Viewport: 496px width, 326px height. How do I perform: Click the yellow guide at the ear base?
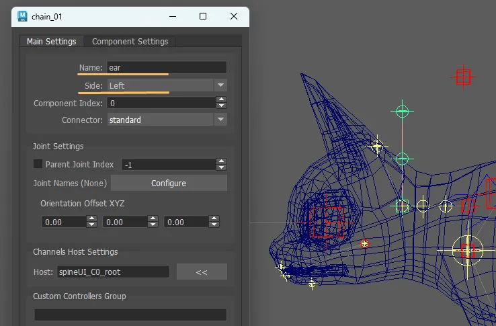[x=377, y=145]
